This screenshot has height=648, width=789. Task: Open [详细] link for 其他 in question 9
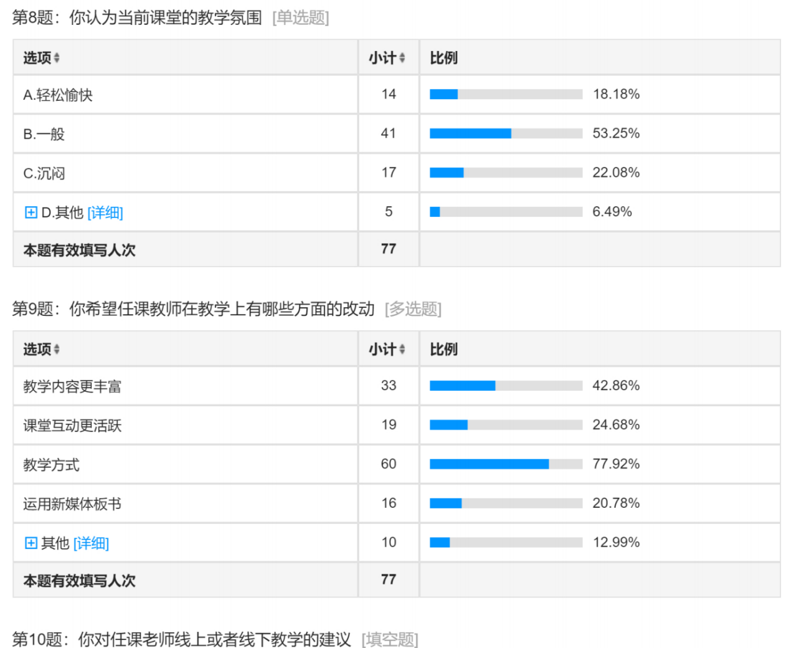[x=91, y=543]
